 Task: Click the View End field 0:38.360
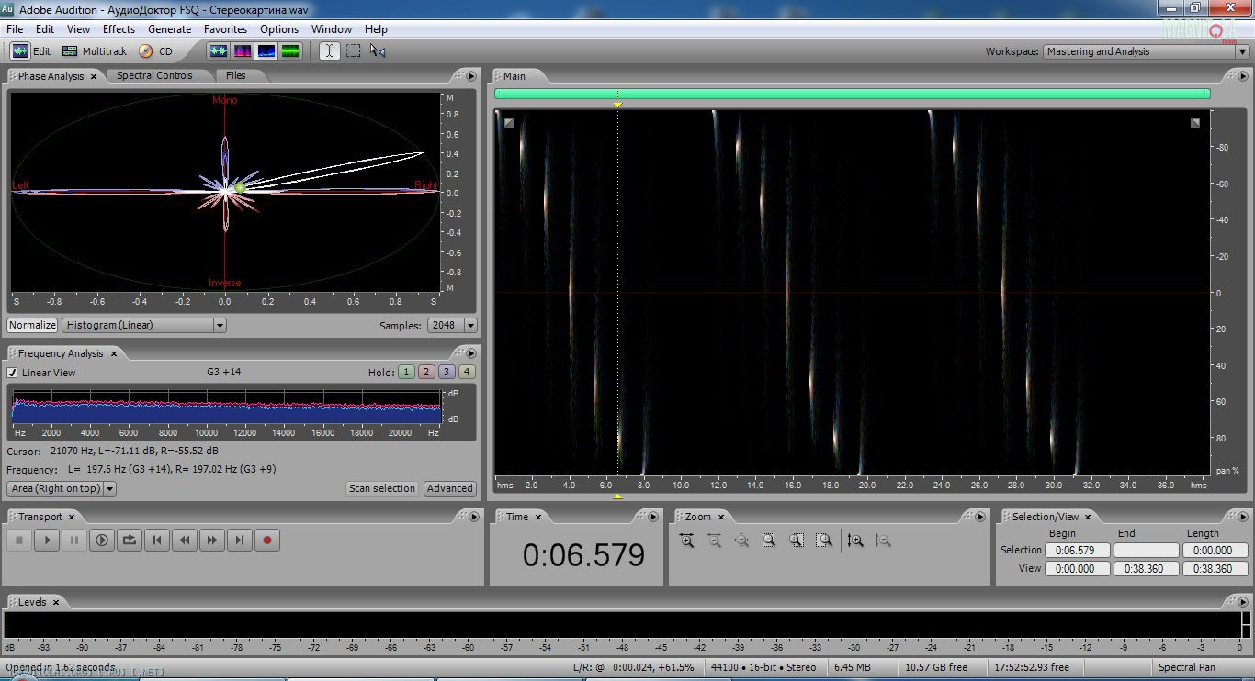[1146, 568]
